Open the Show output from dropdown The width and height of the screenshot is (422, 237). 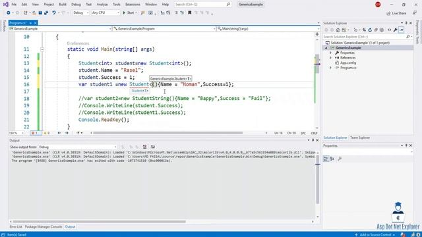click(x=78, y=147)
